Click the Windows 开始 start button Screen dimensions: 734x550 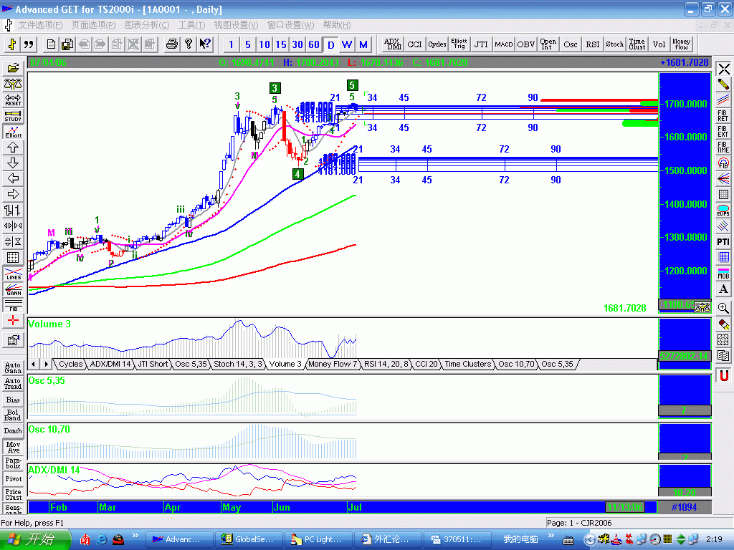tap(36, 539)
